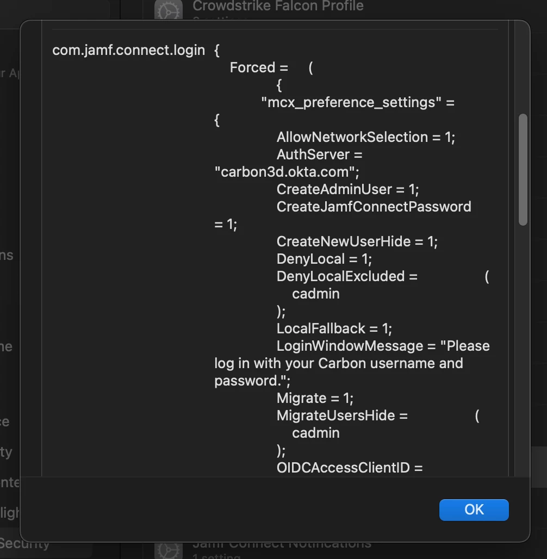Viewport: 547px width, 559px height.
Task: Click the LoginWindowMessage setting line
Action: (383, 346)
